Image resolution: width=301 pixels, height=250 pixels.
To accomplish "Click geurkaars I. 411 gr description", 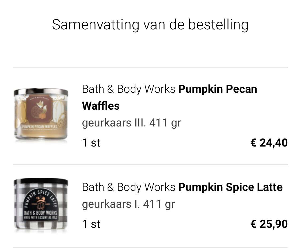I will [x=128, y=204].
